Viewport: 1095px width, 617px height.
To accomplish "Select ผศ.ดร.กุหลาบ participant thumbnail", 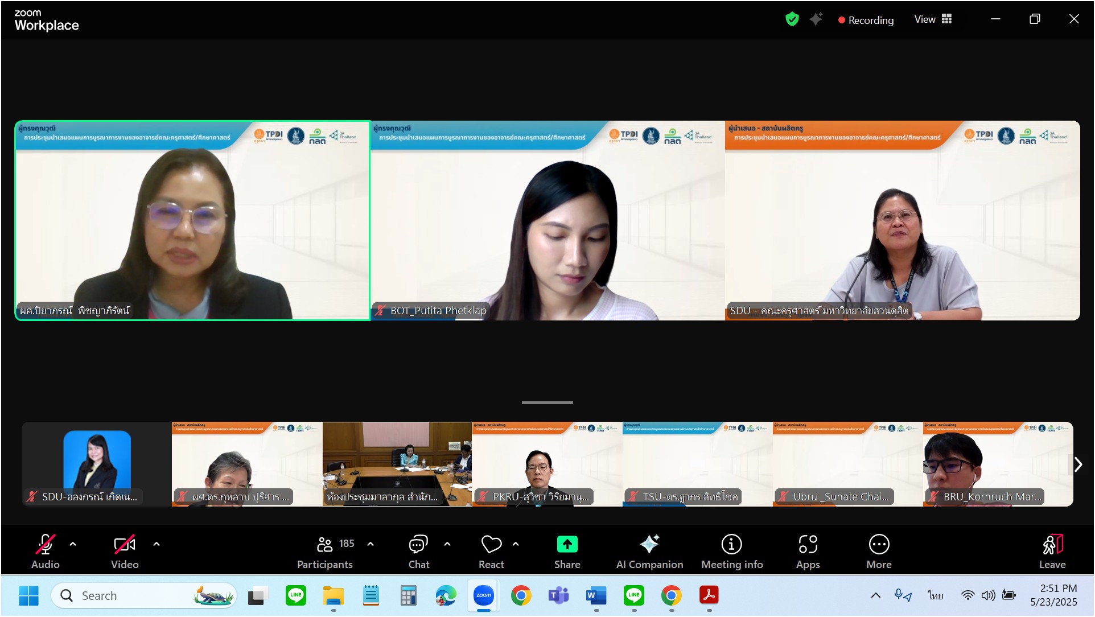I will click(x=247, y=464).
